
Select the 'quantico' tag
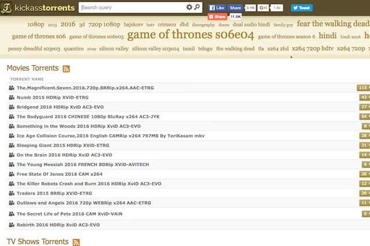(74, 49)
